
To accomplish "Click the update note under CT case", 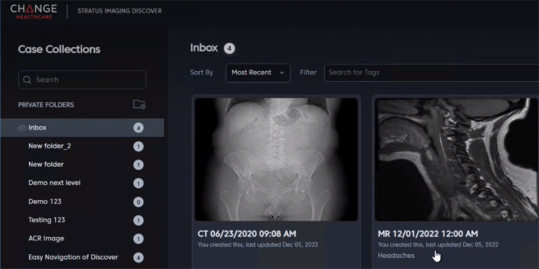I will point(258,245).
